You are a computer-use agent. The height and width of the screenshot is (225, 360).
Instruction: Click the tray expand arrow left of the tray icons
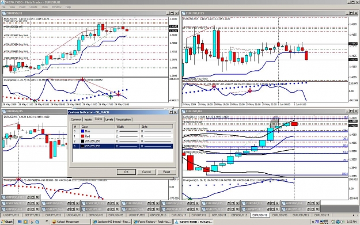313,222
